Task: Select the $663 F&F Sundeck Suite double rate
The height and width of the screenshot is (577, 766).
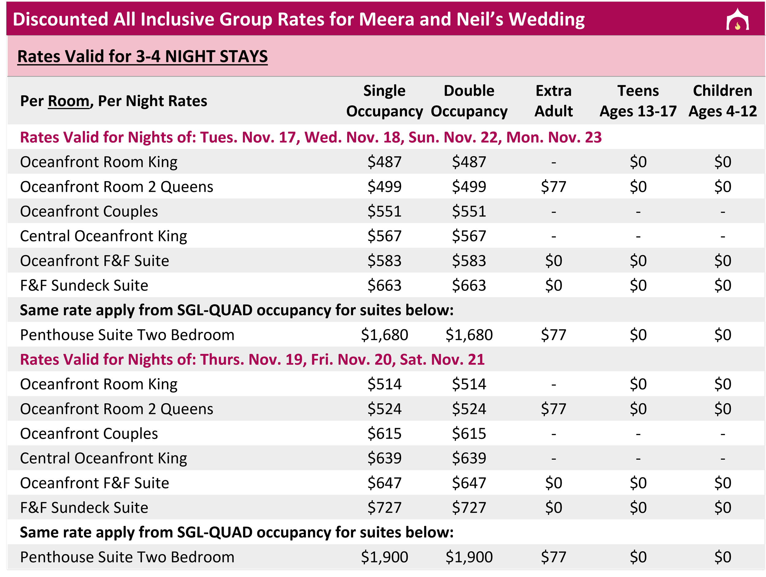Action: pyautogui.click(x=469, y=285)
